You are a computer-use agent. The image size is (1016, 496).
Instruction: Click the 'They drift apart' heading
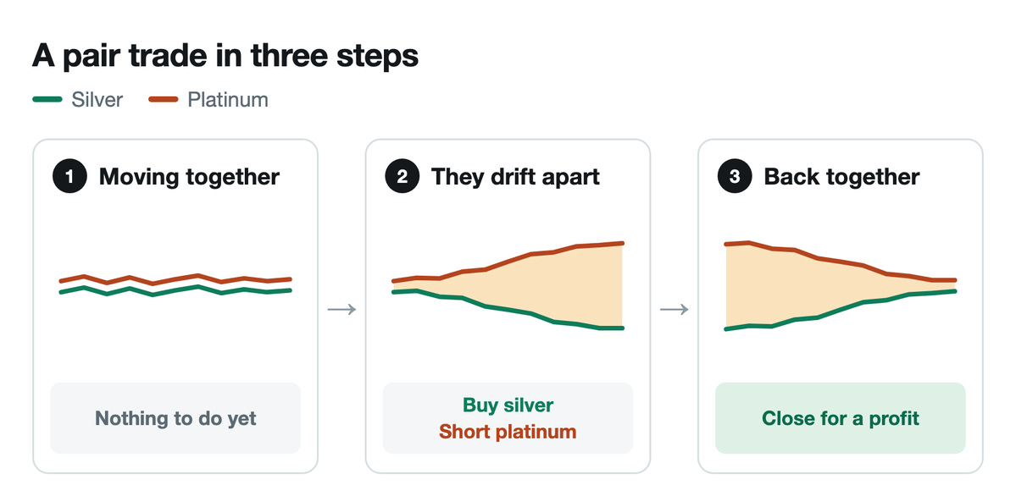tap(516, 177)
